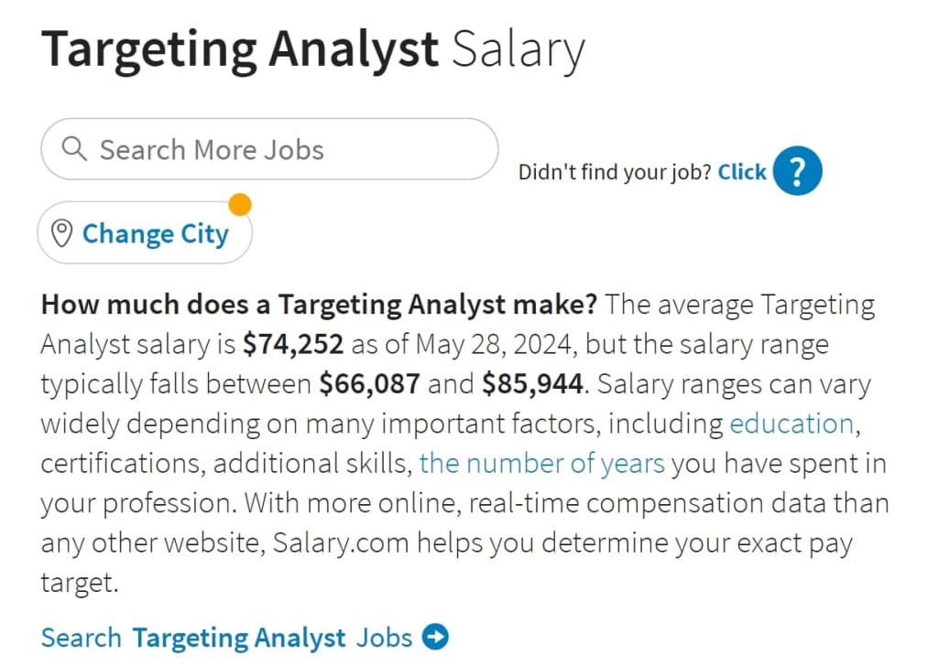Click the orange notification dot above Change City
The width and height of the screenshot is (938, 666).
[240, 204]
